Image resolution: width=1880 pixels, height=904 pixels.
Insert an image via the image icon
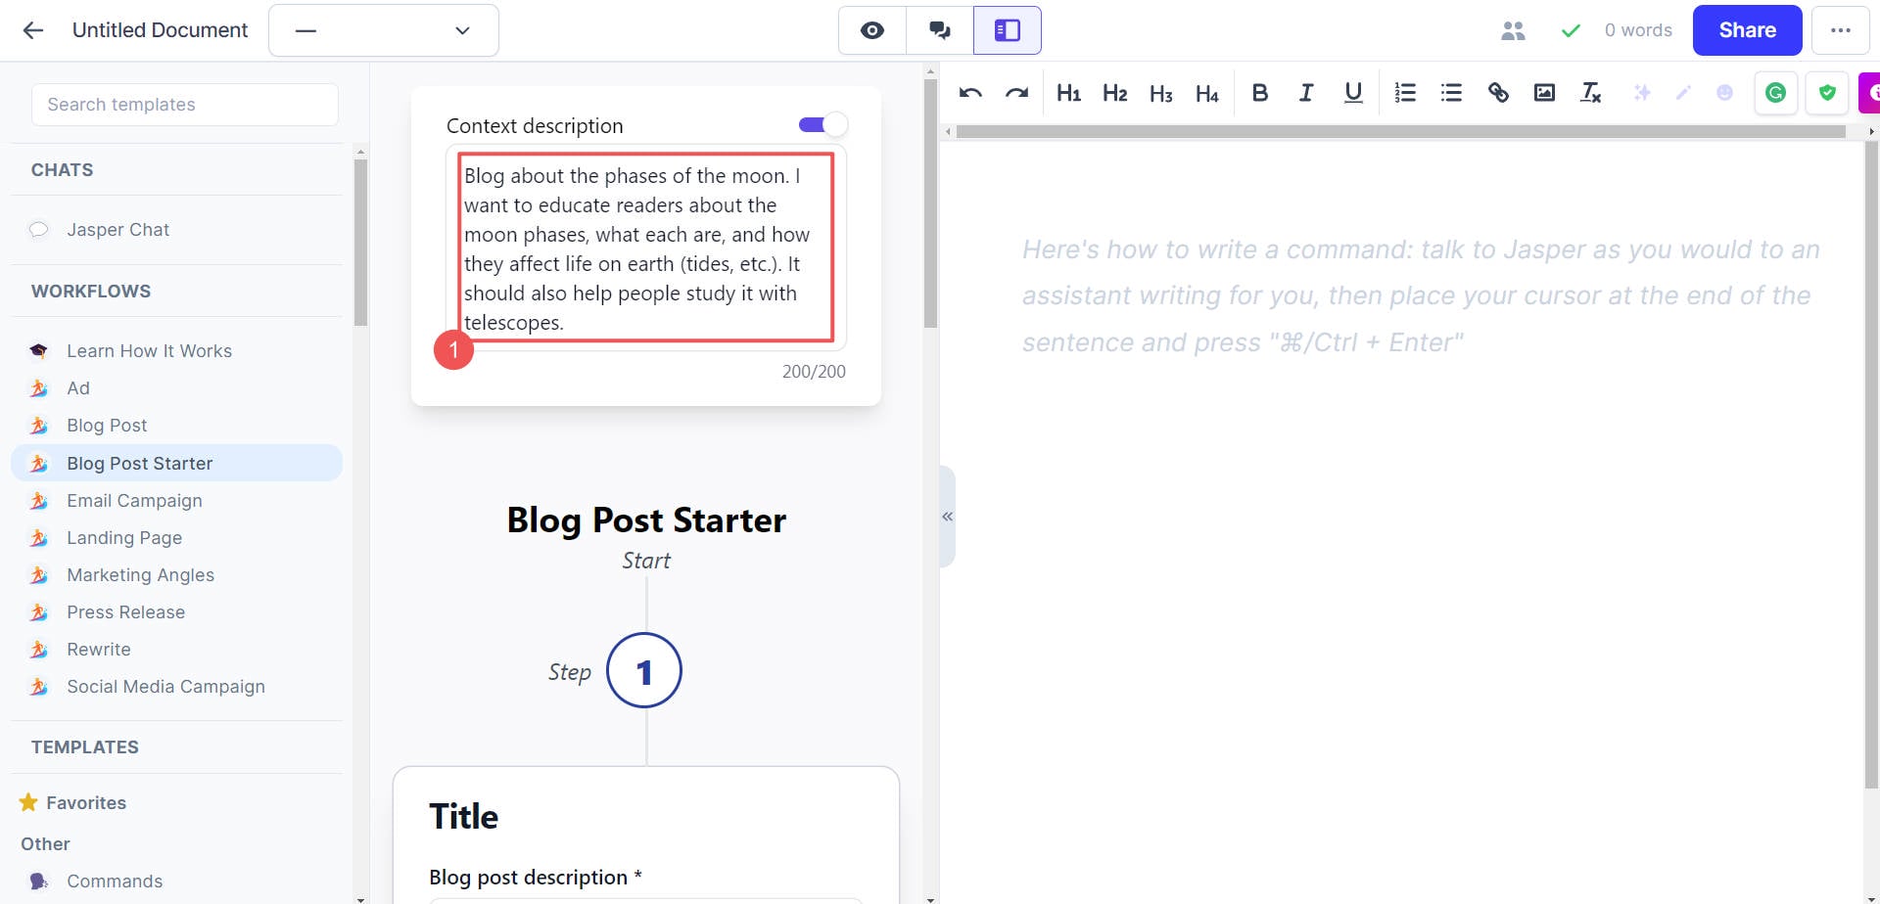point(1545,92)
